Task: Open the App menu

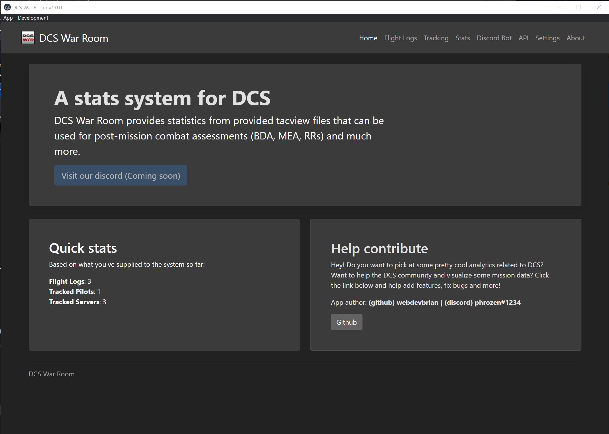Action: (x=8, y=18)
